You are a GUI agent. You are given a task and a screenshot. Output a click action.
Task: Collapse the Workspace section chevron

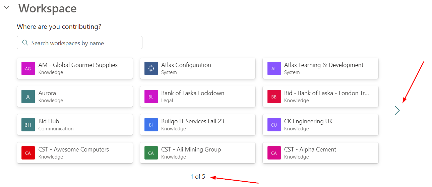7,7
